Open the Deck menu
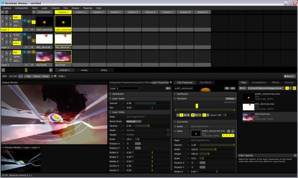Screen dimensions: 298x178 (35, 8)
